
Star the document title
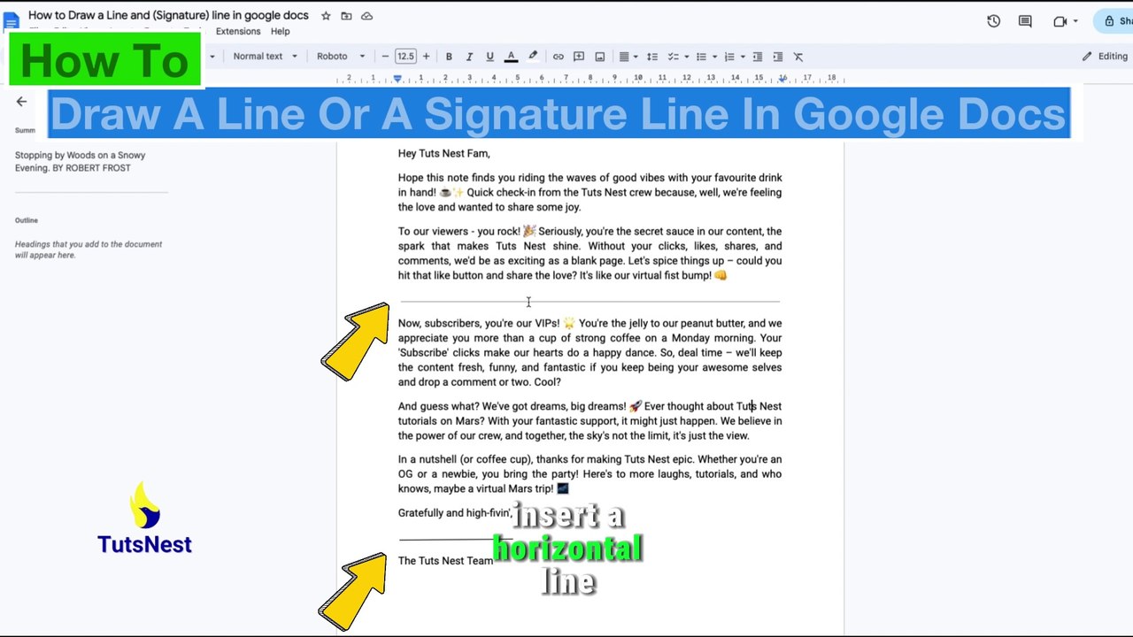326,16
